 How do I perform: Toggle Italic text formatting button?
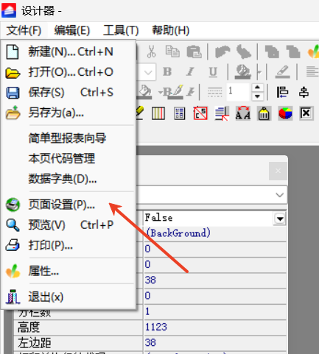[190, 71]
